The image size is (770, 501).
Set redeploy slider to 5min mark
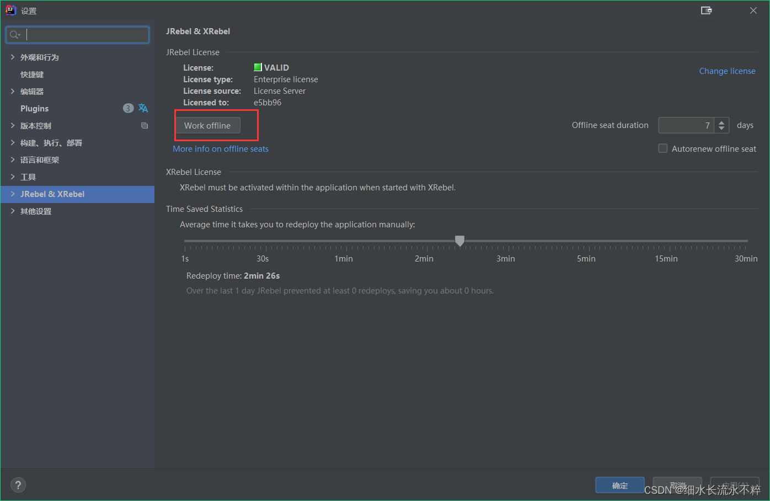point(589,241)
